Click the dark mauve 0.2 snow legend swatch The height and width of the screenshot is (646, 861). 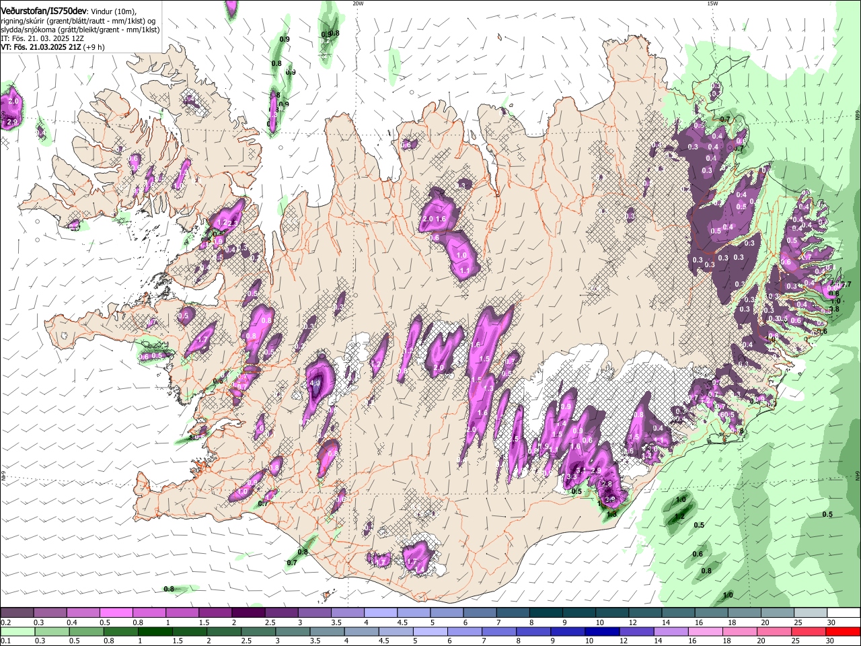tap(17, 613)
